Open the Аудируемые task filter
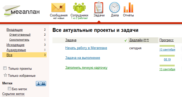 pos(16,50)
